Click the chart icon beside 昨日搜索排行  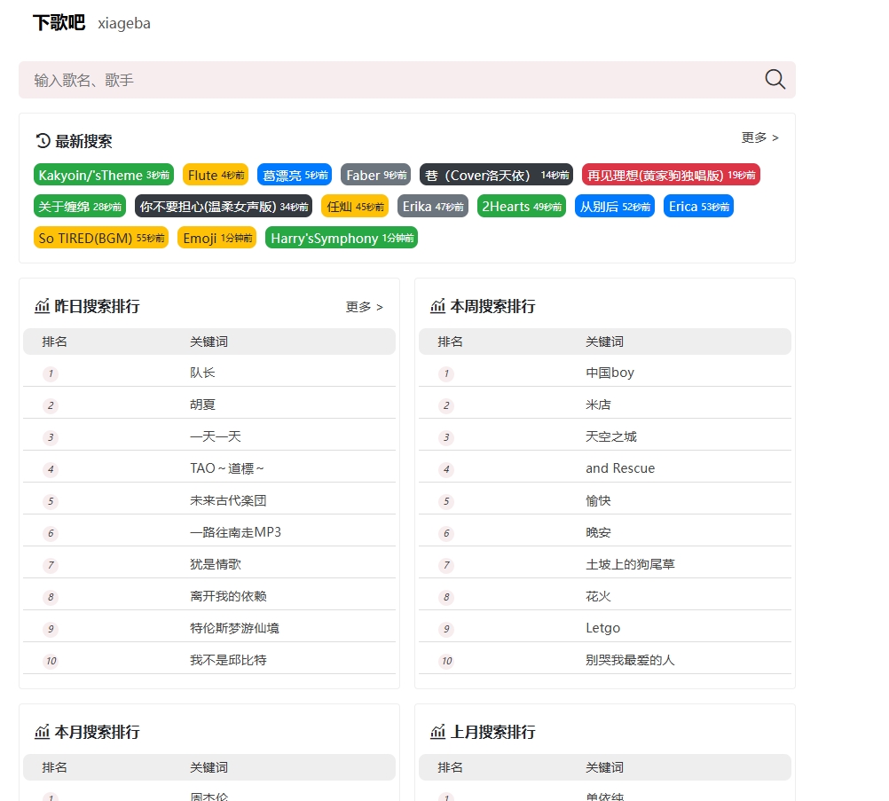43,306
